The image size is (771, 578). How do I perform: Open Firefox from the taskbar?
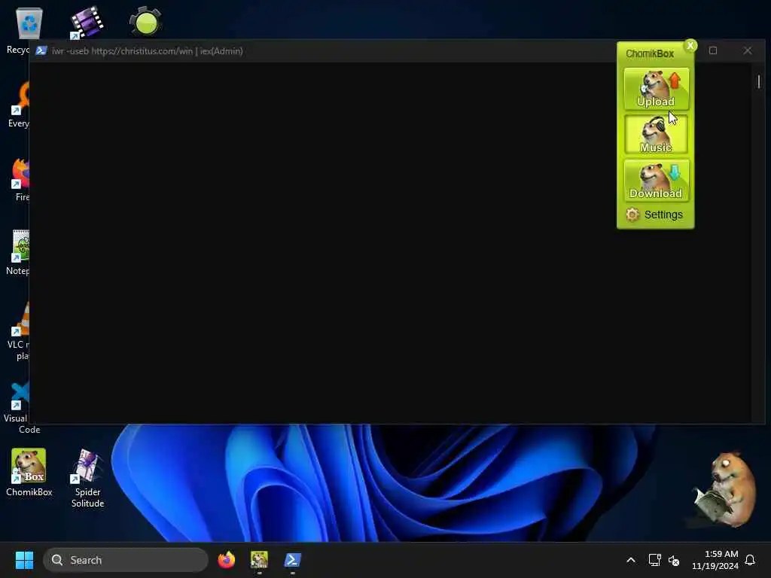point(226,560)
